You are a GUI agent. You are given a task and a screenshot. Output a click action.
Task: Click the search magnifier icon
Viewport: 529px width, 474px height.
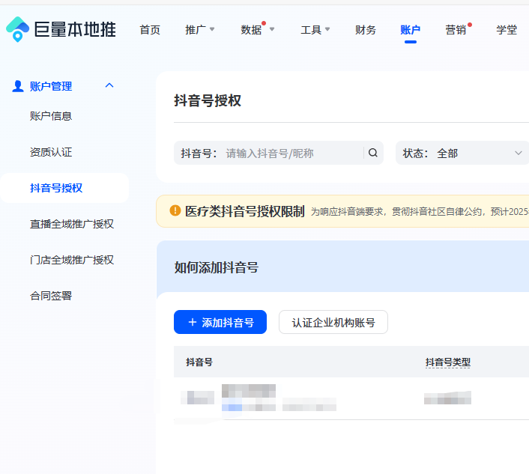[373, 153]
